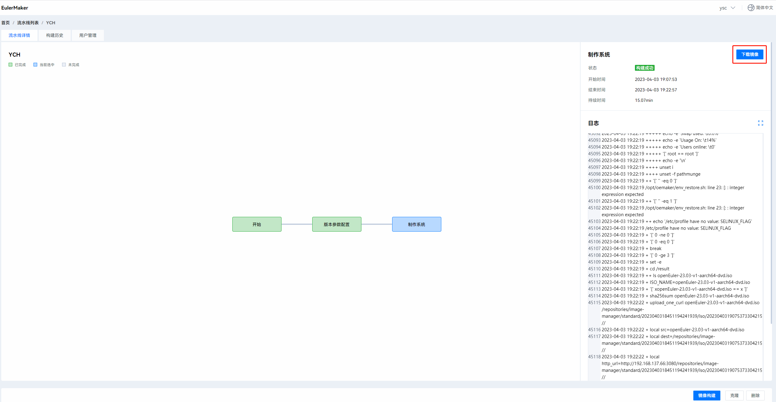
Task: Click the EulerMaker logo
Action: click(x=15, y=8)
